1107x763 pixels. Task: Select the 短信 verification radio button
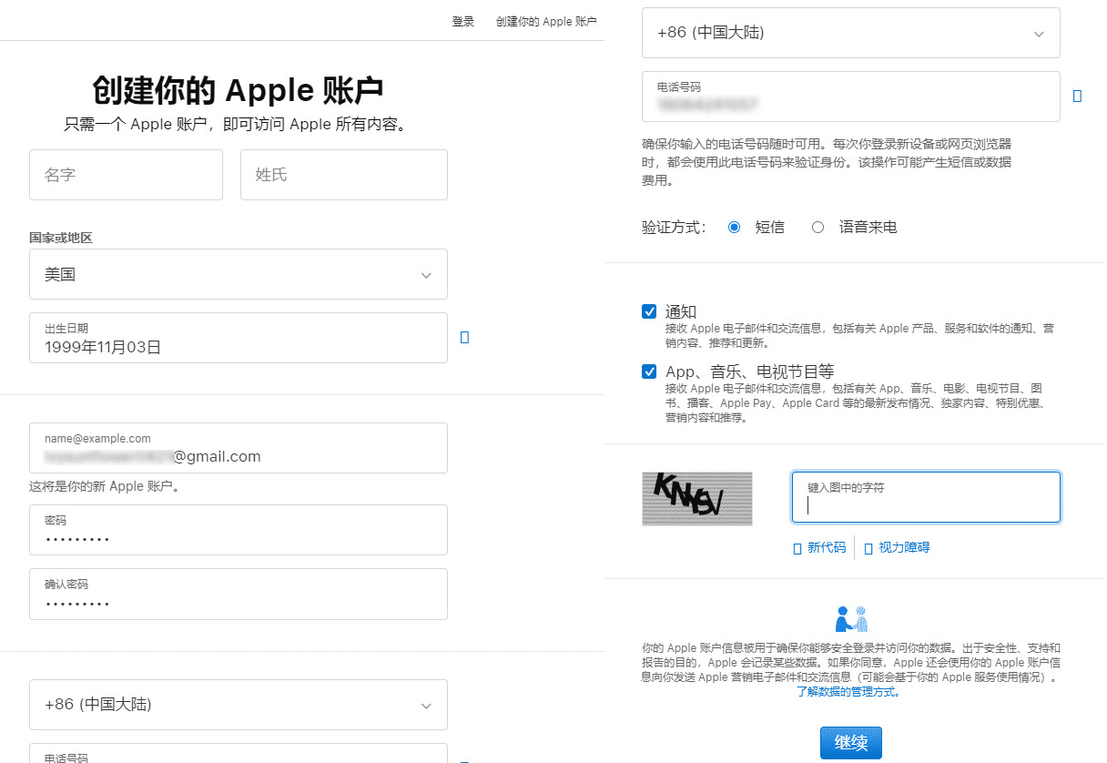(735, 227)
